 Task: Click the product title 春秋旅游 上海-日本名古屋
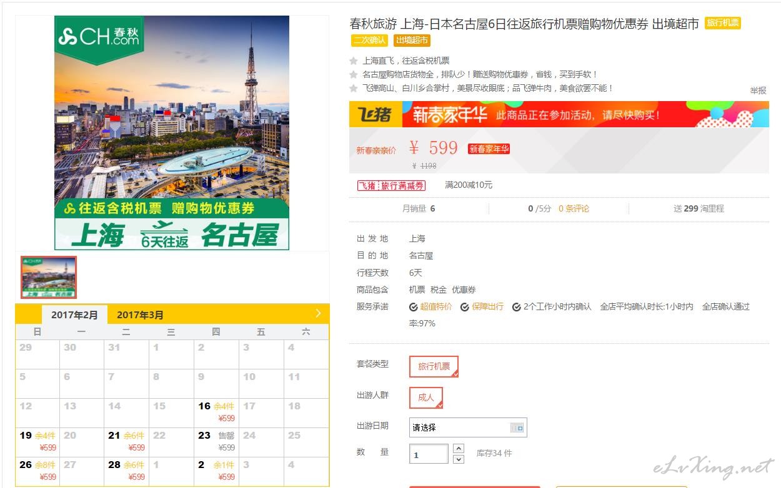pyautogui.click(x=524, y=24)
